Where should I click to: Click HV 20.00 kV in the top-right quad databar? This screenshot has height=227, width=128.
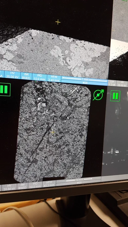[122, 84]
